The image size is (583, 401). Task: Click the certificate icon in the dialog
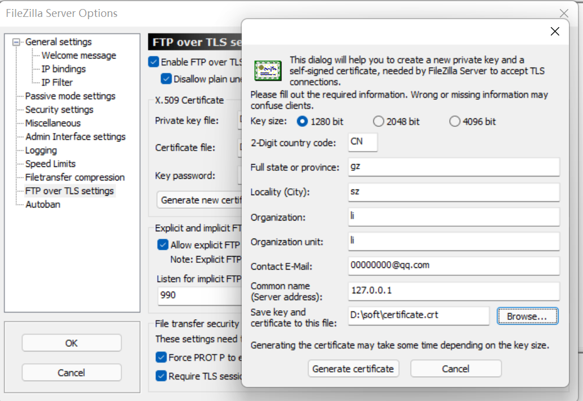(x=268, y=70)
